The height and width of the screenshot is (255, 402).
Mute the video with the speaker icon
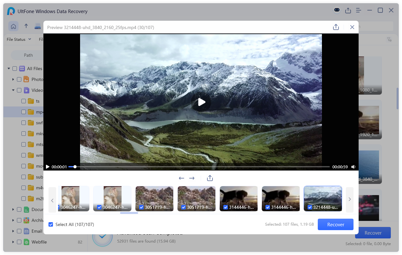coord(354,167)
